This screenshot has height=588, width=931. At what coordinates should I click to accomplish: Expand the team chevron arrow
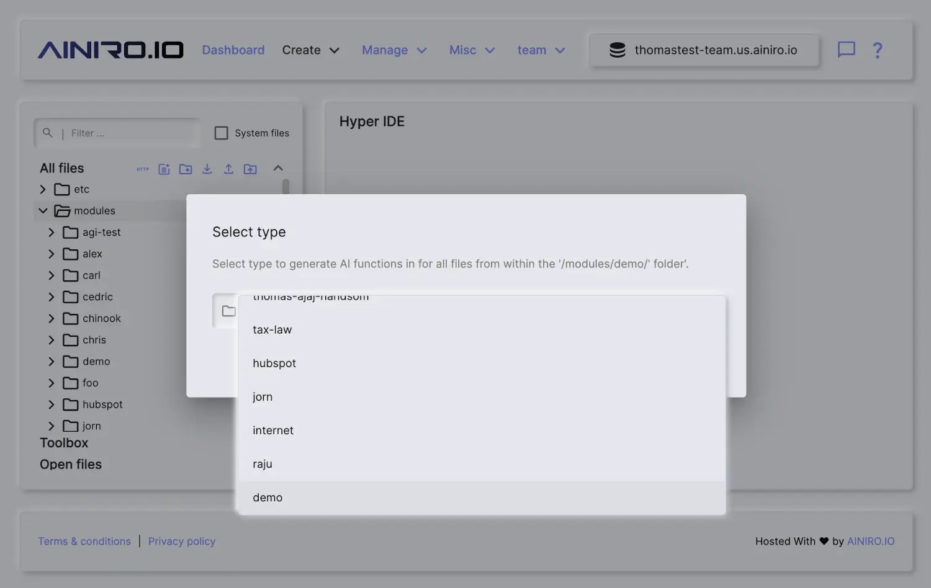560,51
